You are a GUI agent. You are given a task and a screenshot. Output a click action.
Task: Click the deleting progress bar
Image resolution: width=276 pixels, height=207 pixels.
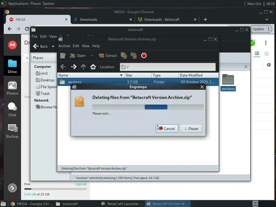click(x=148, y=107)
